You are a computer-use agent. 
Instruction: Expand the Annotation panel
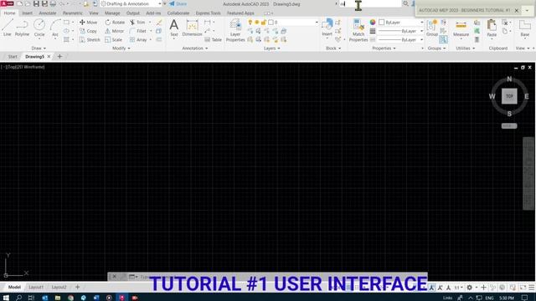point(195,48)
